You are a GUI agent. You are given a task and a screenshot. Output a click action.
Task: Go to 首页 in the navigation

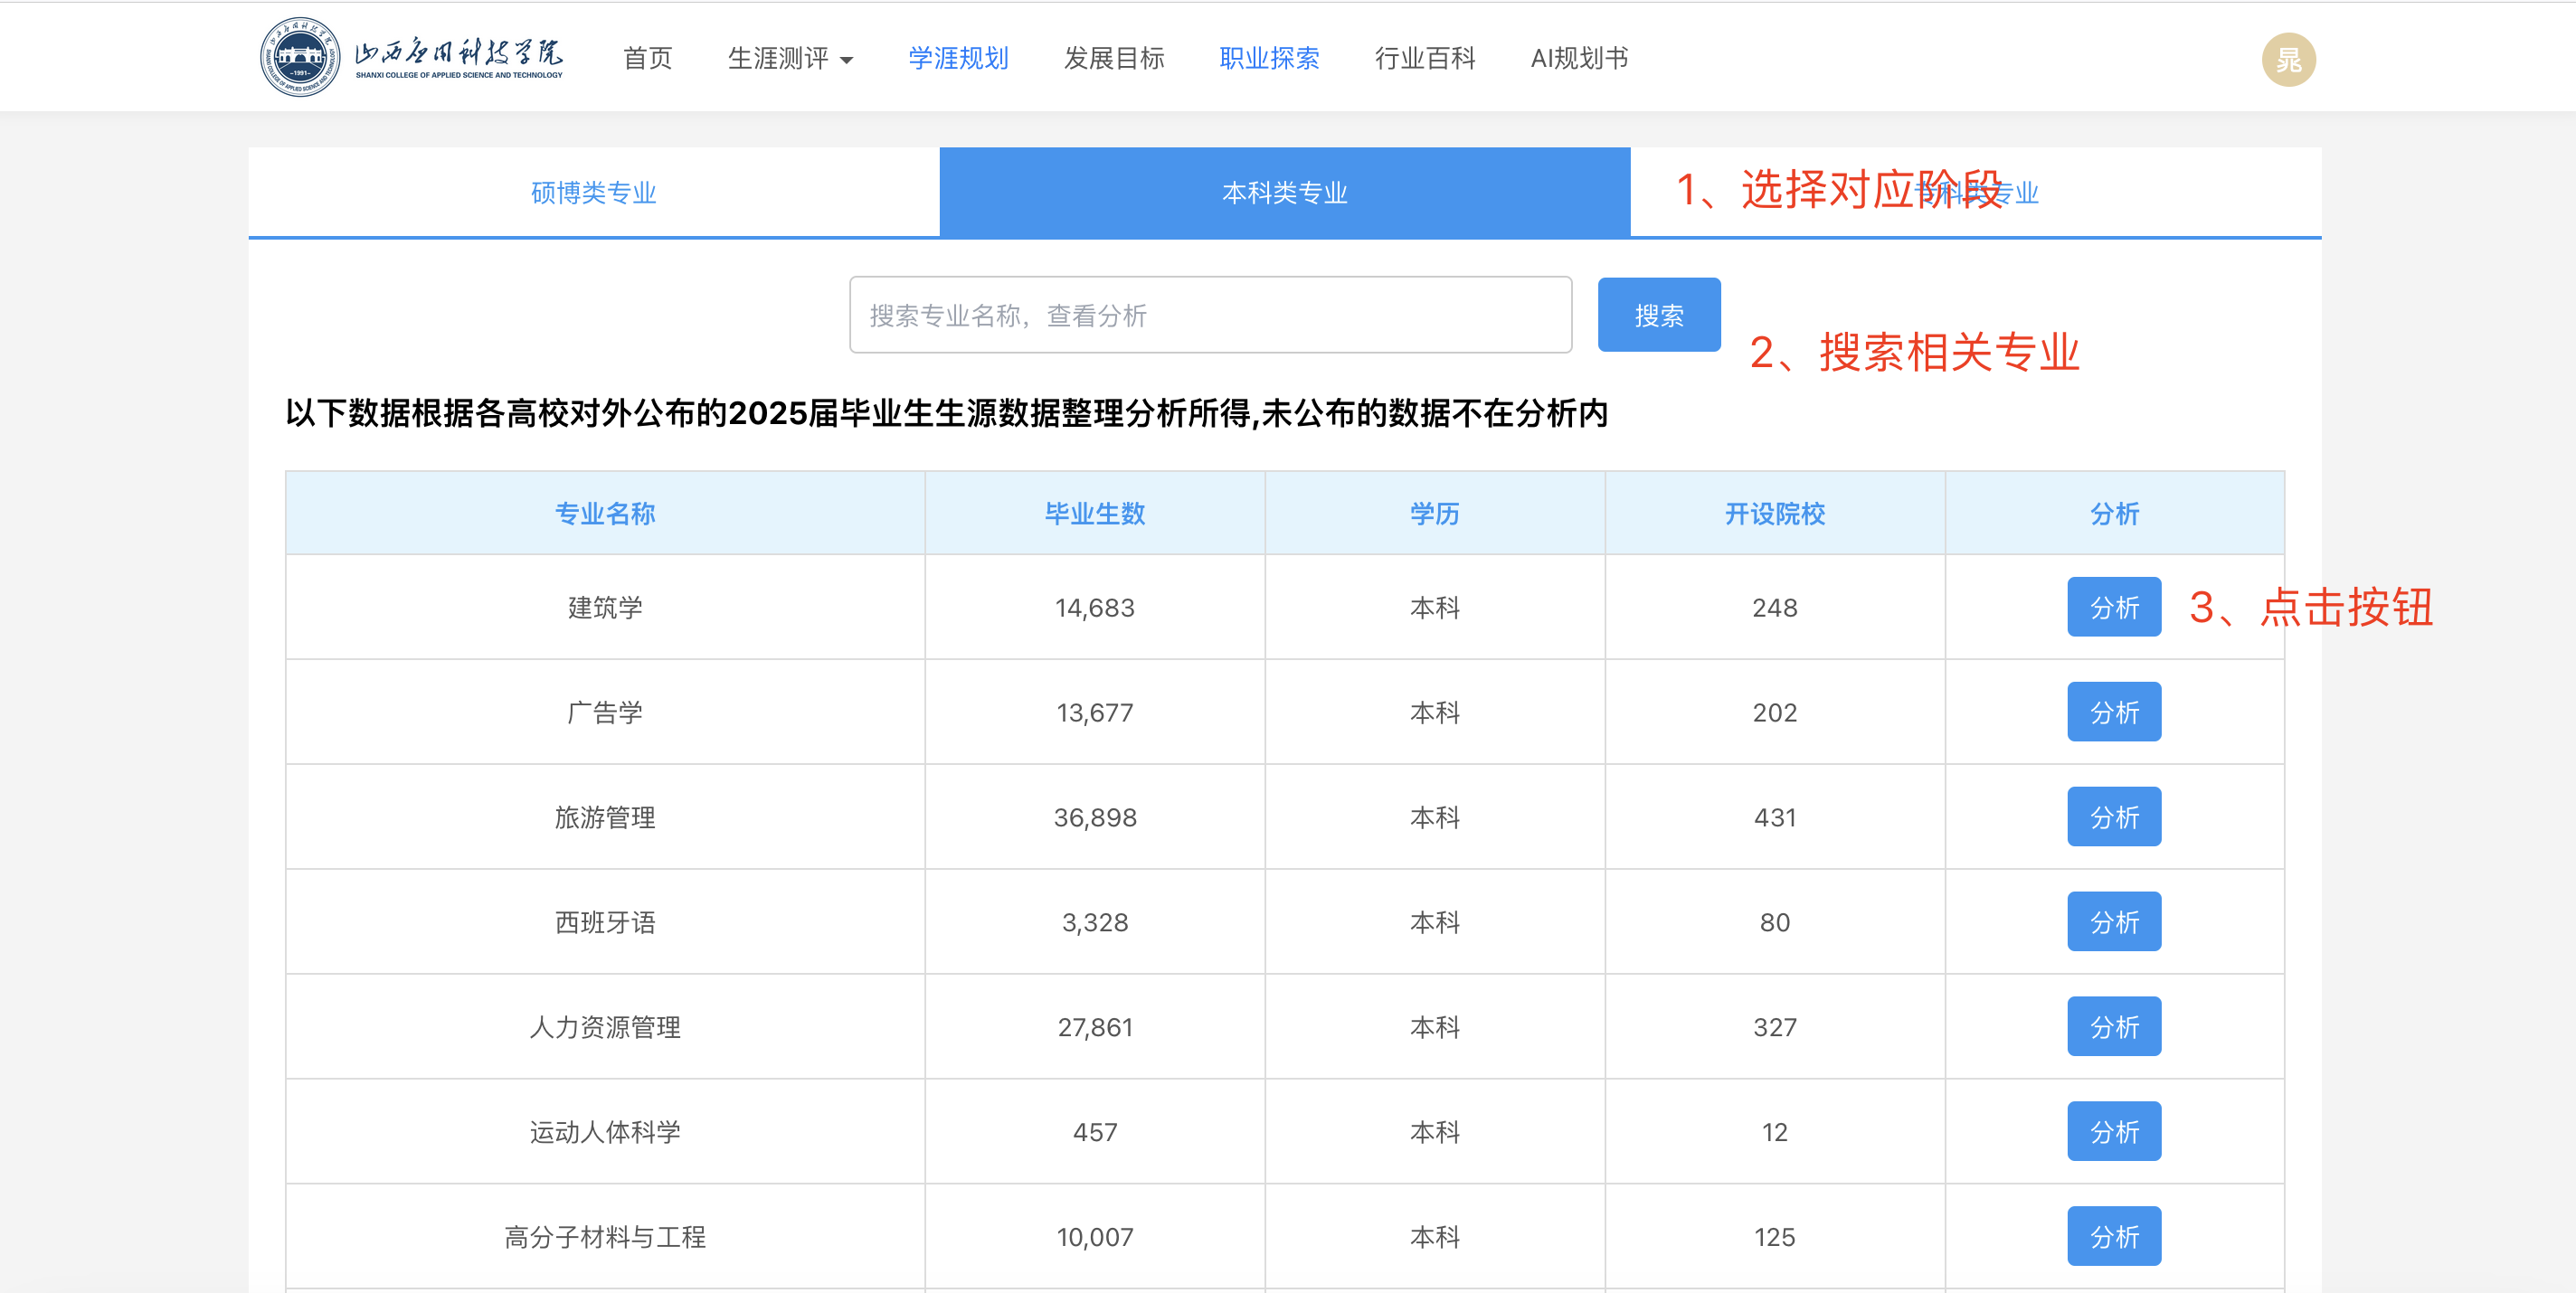point(647,58)
